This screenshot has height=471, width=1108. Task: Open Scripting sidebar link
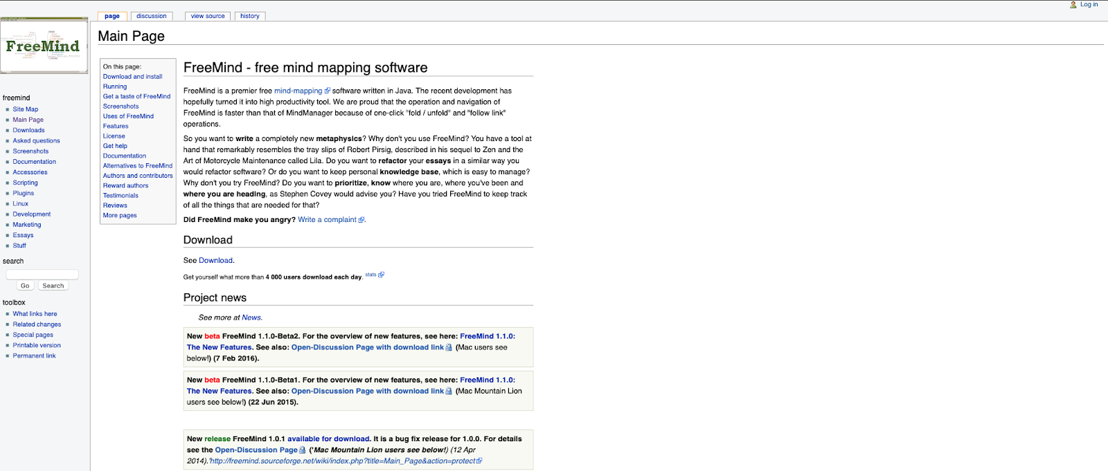(x=25, y=183)
